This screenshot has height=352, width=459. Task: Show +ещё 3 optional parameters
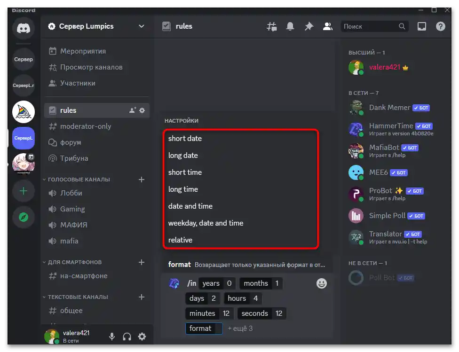click(x=240, y=329)
